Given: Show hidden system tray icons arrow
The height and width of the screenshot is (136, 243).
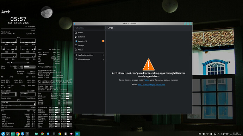Looking at the screenshot, I should pos(218,134).
